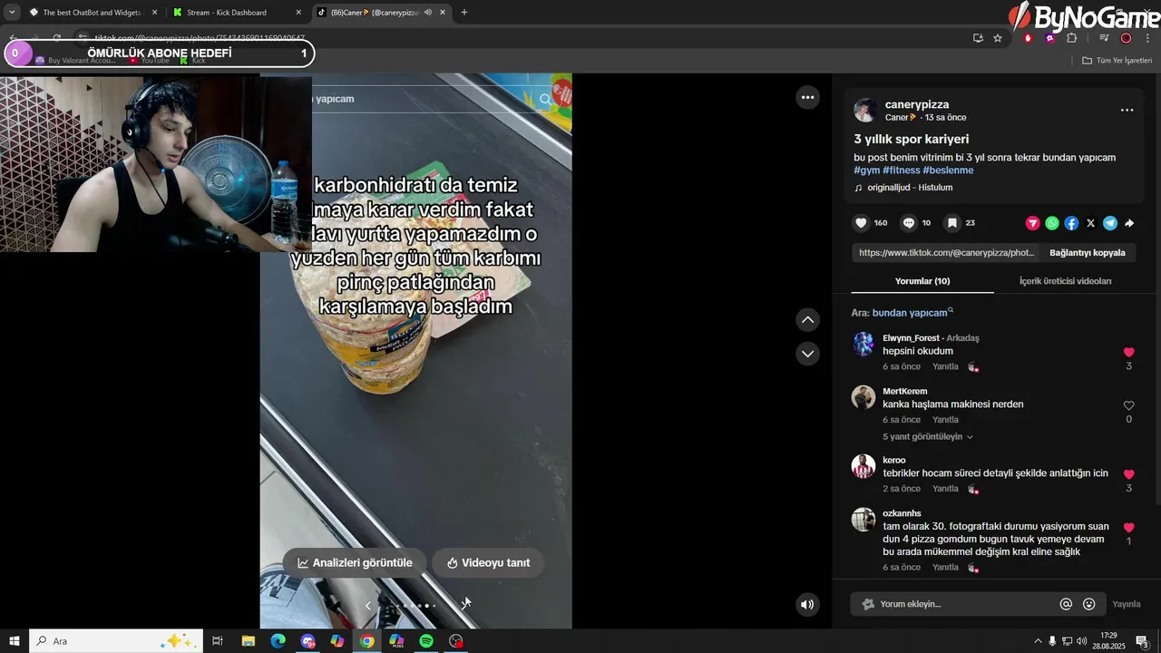The height and width of the screenshot is (653, 1161).
Task: Switch to 'The best ChatBot and Widgets' browser tab
Action: pos(91,13)
